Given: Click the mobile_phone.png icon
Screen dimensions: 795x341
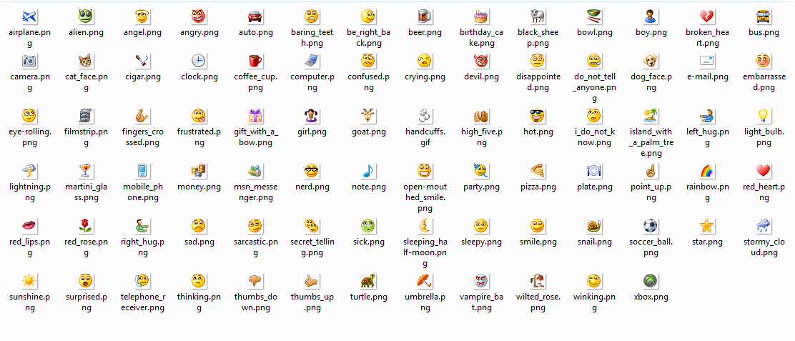Looking at the screenshot, I should click(143, 172).
